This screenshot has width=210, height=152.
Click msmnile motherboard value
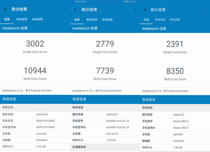coord(41,134)
